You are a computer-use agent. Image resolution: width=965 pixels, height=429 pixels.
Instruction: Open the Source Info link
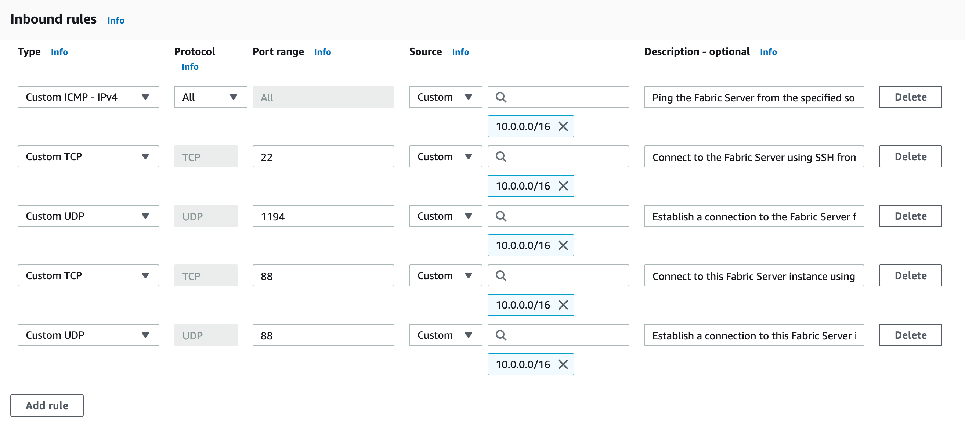tap(460, 52)
